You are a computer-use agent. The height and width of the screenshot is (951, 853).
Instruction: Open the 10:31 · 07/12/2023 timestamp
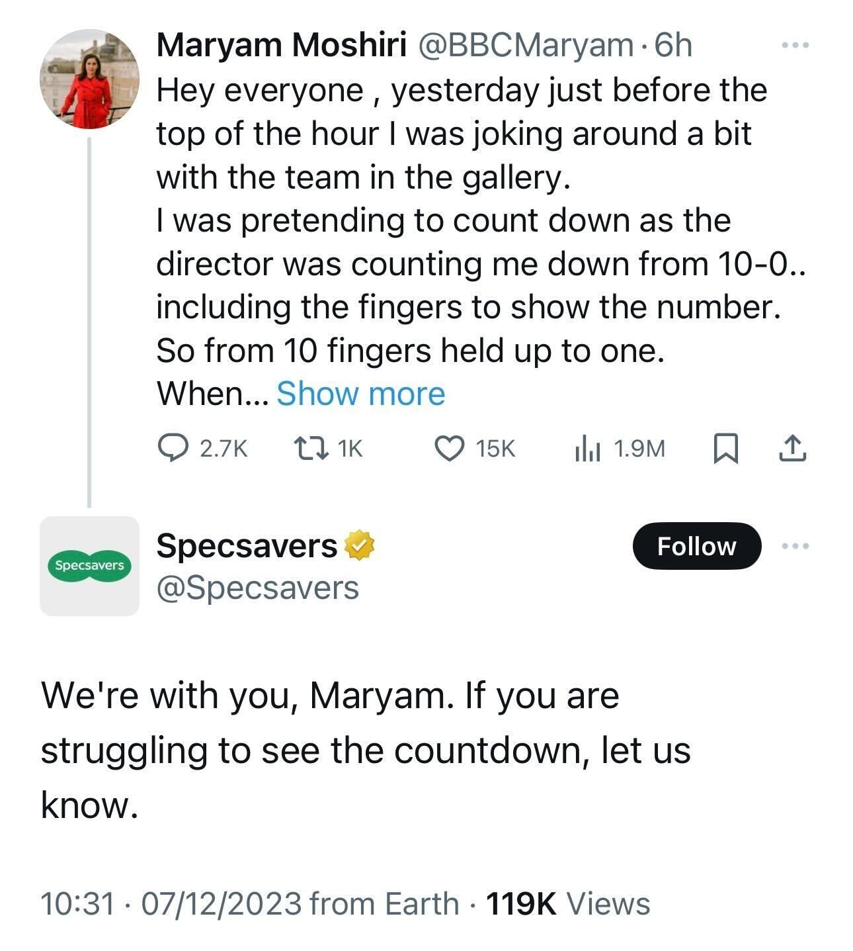tap(171, 903)
